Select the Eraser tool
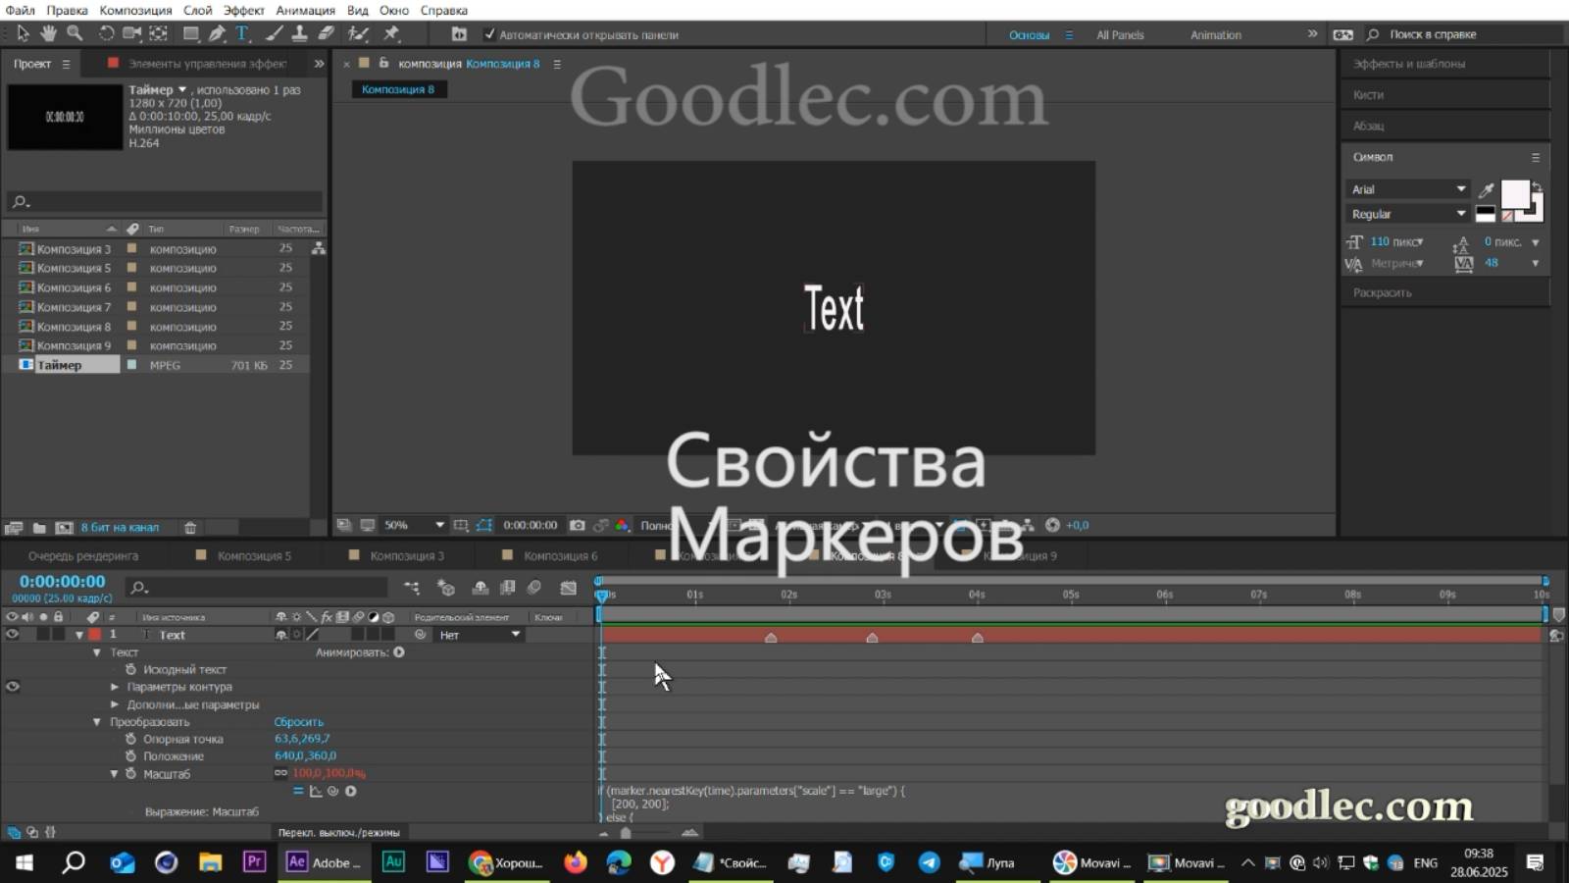 pyautogui.click(x=327, y=33)
